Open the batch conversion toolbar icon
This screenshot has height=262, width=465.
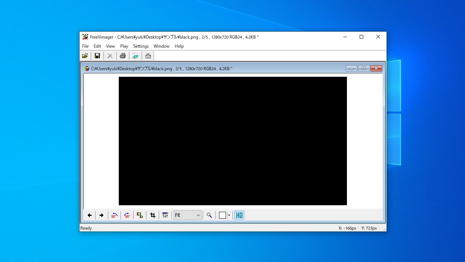[148, 56]
